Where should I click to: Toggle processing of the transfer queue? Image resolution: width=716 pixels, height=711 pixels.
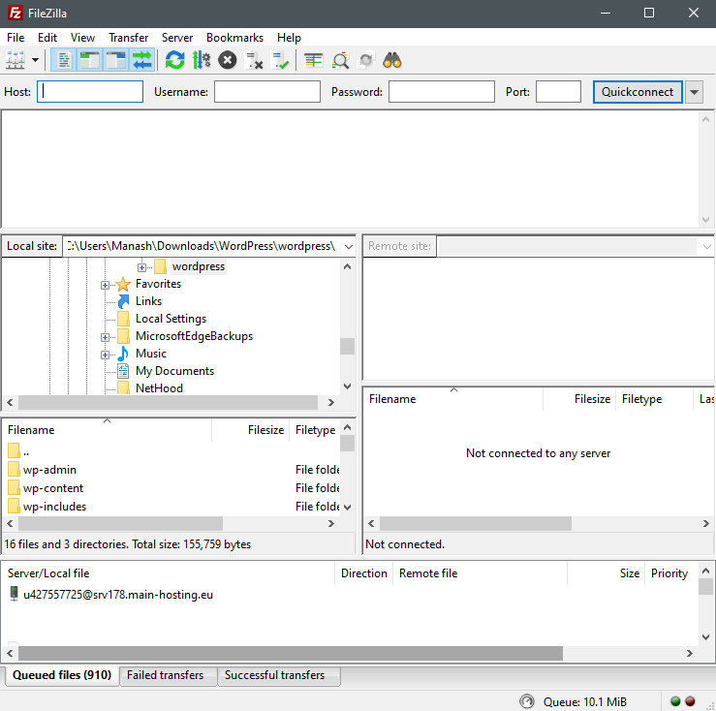click(201, 60)
